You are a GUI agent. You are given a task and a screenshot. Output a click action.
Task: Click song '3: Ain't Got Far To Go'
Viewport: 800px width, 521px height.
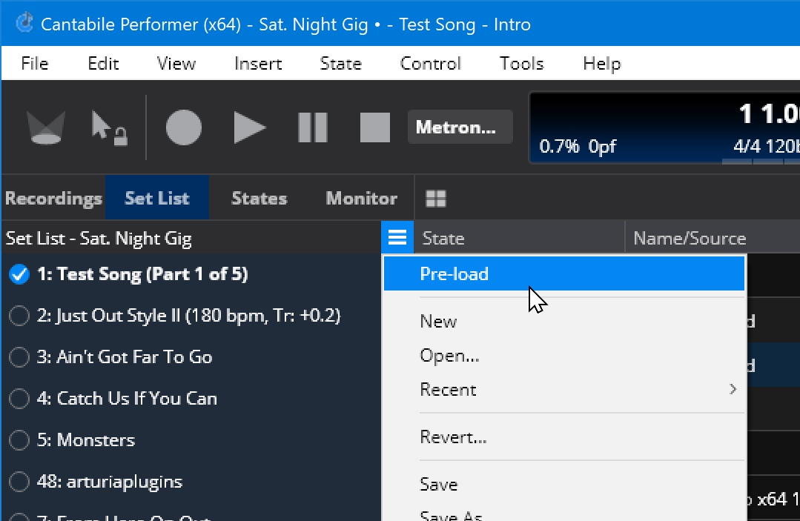pyautogui.click(x=125, y=357)
